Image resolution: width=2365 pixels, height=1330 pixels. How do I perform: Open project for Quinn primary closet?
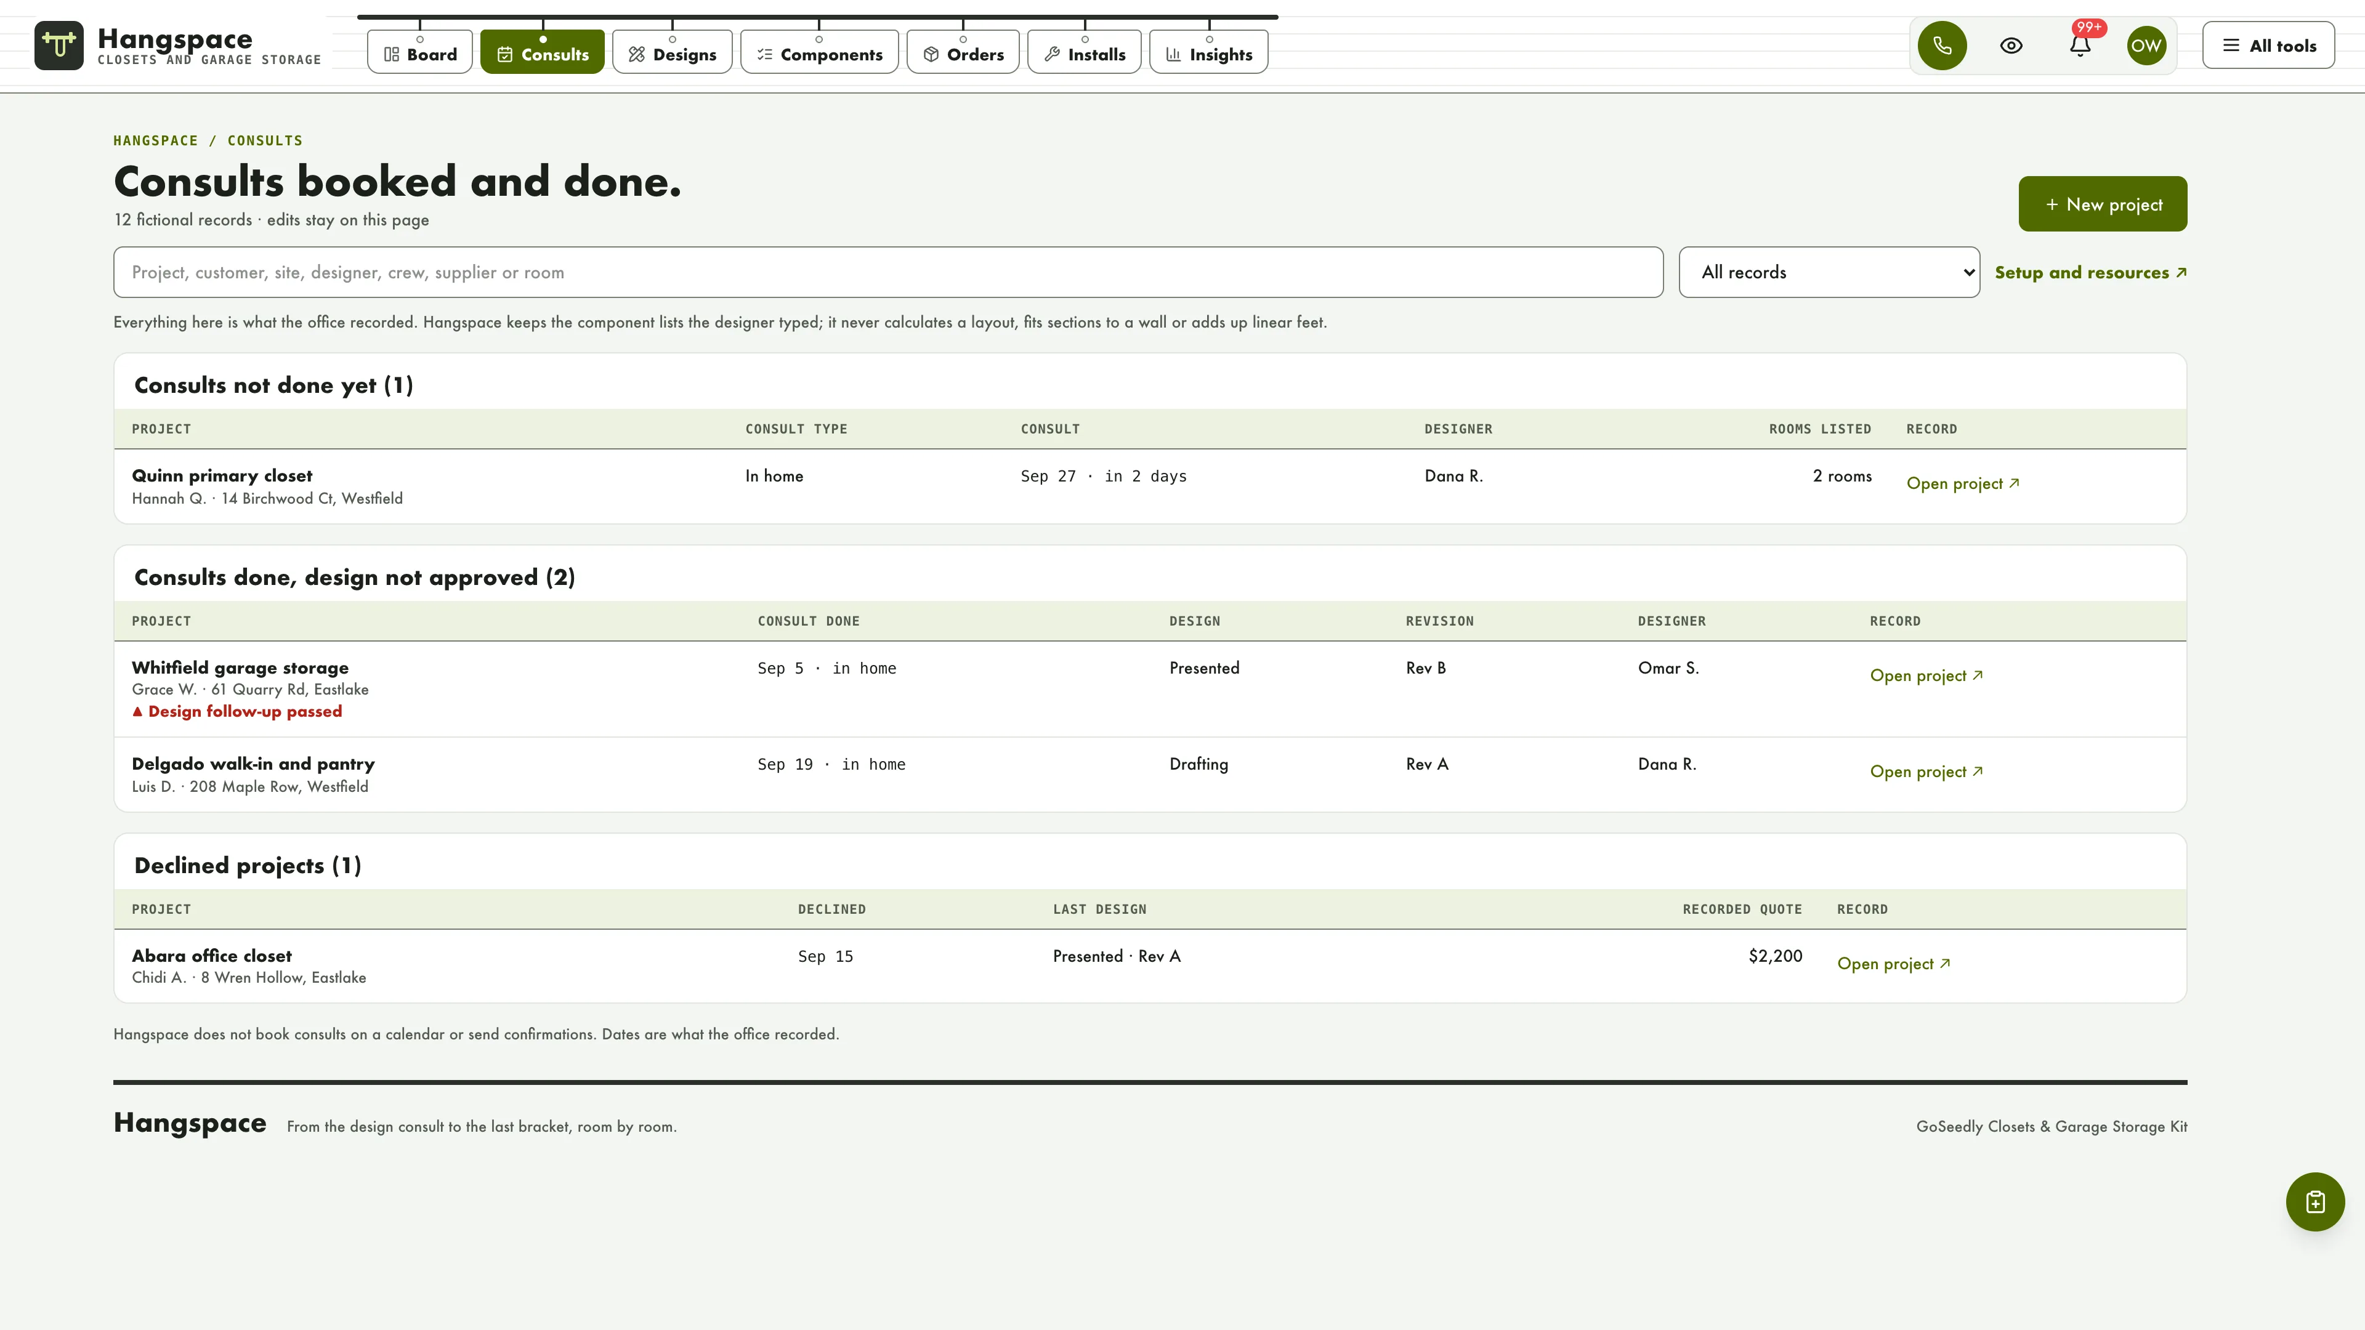[x=1963, y=483]
